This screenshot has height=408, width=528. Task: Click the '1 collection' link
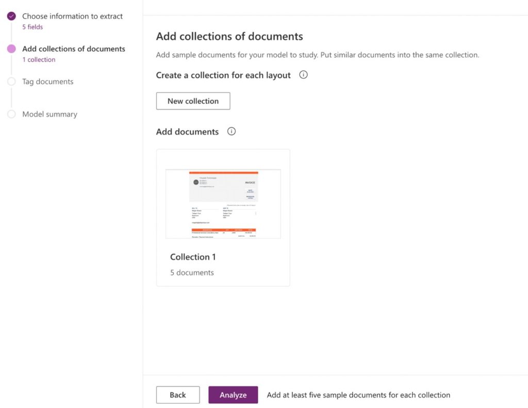(x=39, y=60)
